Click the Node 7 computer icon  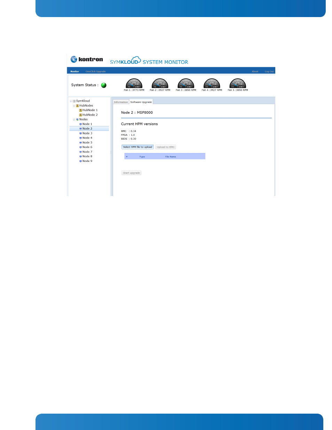[80, 152]
